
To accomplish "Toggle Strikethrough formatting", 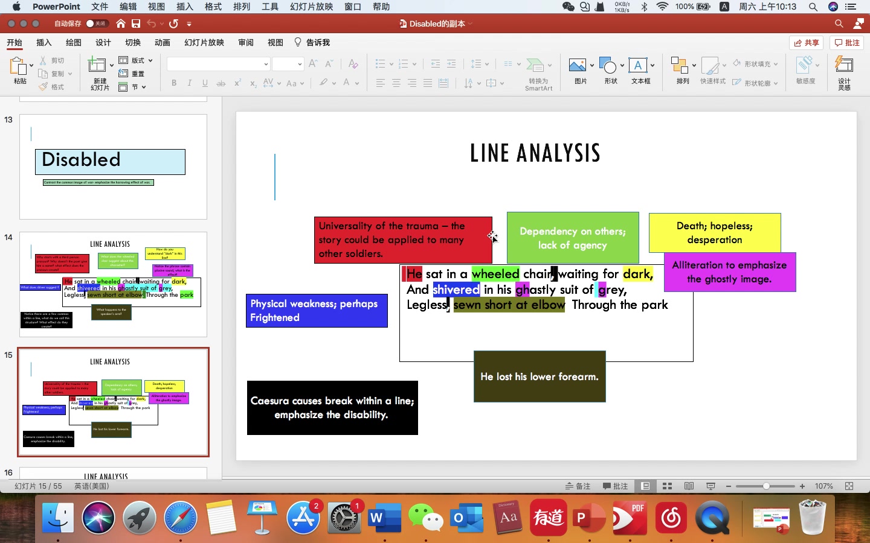I will 221,83.
